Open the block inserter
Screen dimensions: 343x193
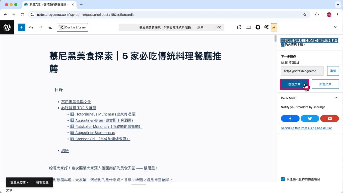click(21, 27)
